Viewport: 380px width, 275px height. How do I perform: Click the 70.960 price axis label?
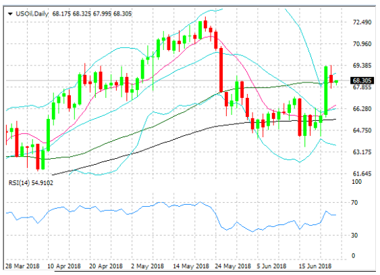(362, 44)
